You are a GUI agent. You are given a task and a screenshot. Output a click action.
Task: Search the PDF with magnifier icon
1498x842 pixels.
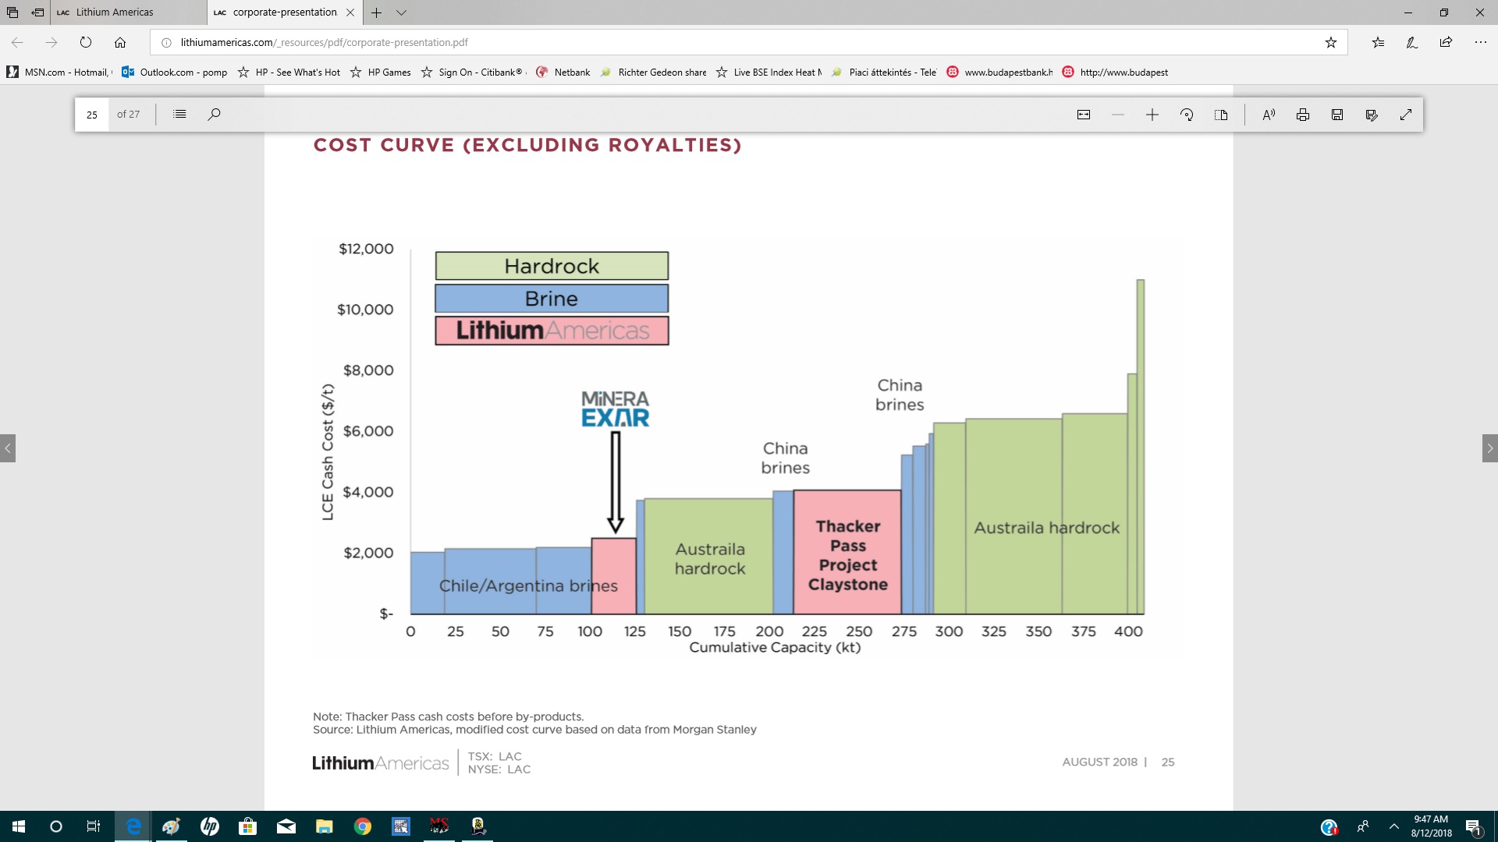point(214,114)
